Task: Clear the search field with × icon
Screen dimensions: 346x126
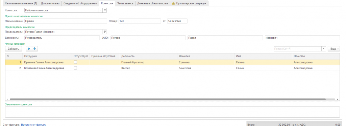Action: [323, 49]
